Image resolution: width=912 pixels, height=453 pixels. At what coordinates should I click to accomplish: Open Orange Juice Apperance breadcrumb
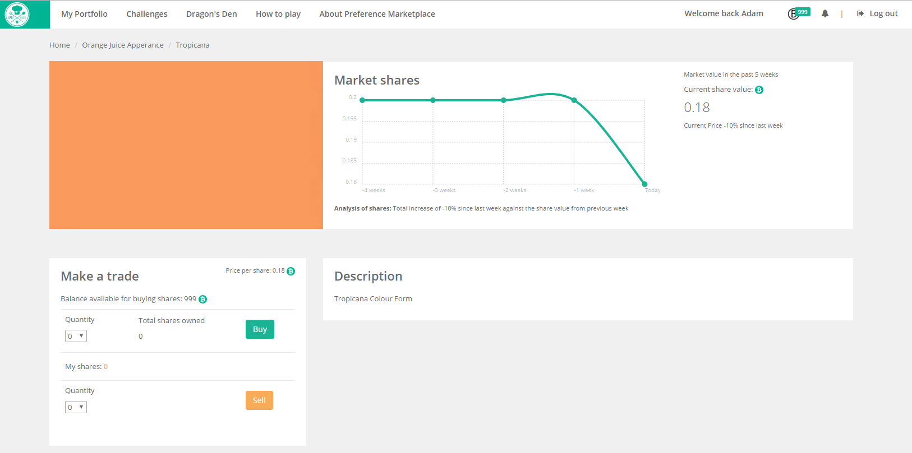(123, 45)
